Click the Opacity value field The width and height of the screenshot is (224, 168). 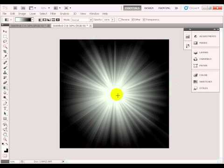pos(107,20)
